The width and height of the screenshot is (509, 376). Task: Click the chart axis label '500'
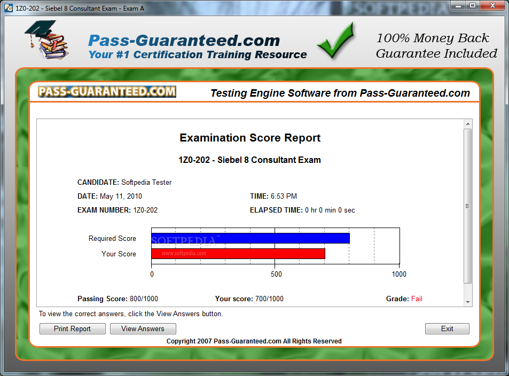(276, 274)
